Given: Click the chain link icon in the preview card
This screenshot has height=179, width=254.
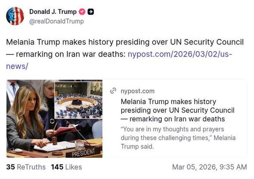Looking at the screenshot, I should tap(114, 90).
